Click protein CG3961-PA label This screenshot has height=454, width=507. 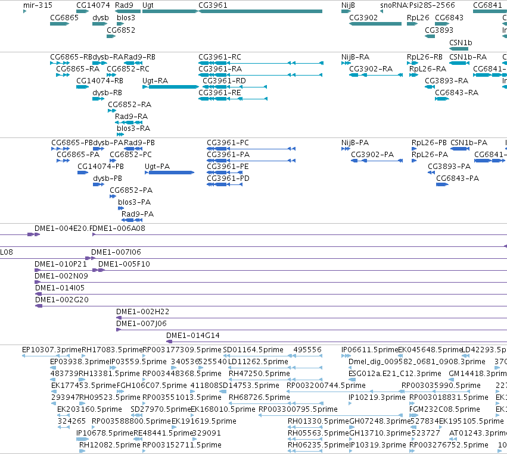[x=228, y=155]
